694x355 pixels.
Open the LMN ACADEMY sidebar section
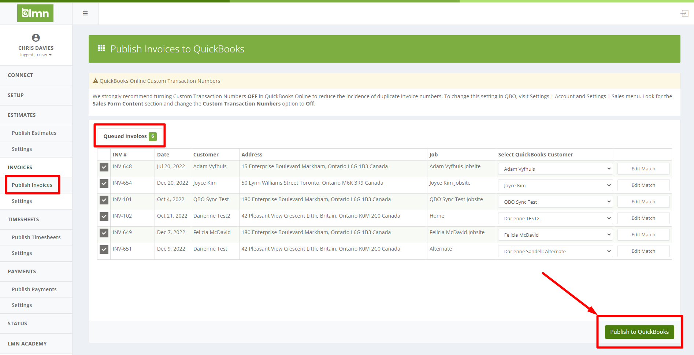36,344
